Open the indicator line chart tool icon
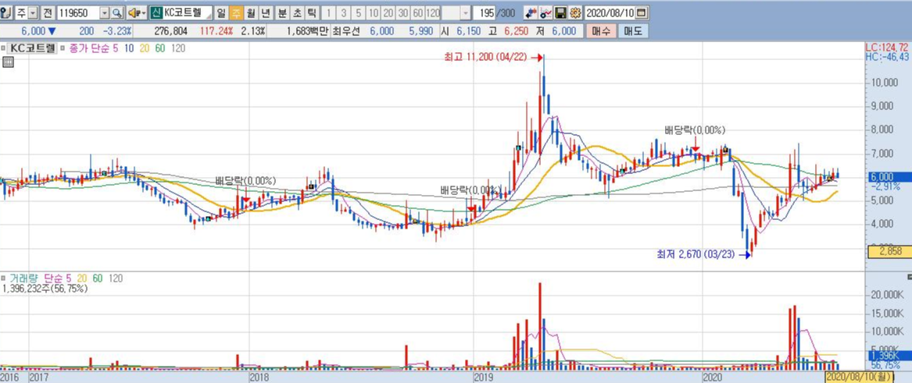 click(x=545, y=12)
